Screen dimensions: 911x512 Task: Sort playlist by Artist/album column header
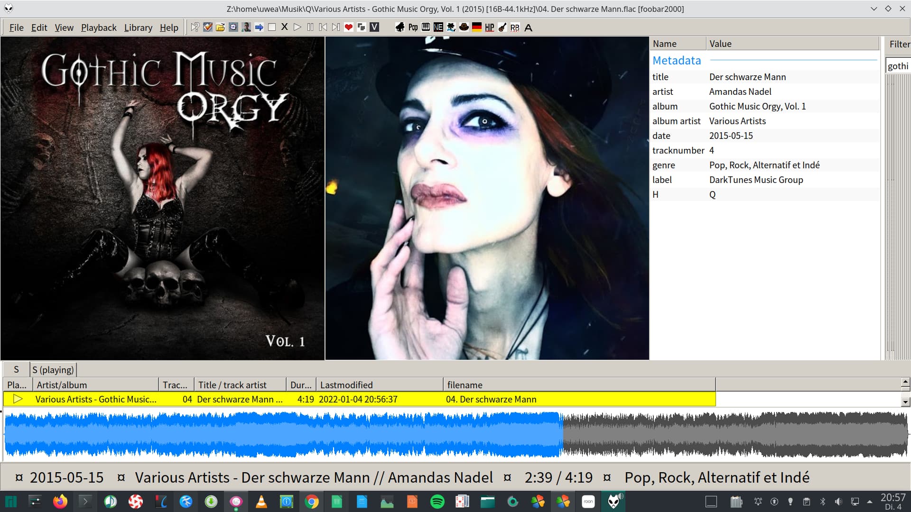point(96,384)
